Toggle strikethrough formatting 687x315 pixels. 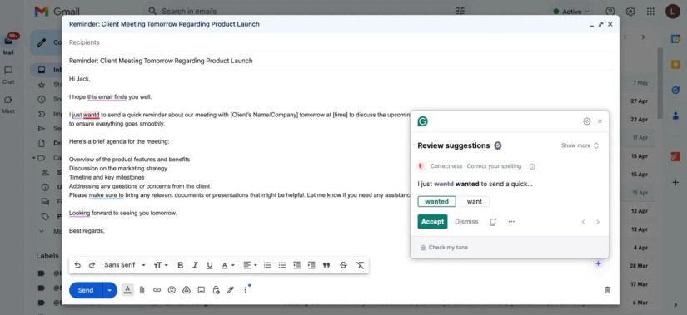(343, 265)
